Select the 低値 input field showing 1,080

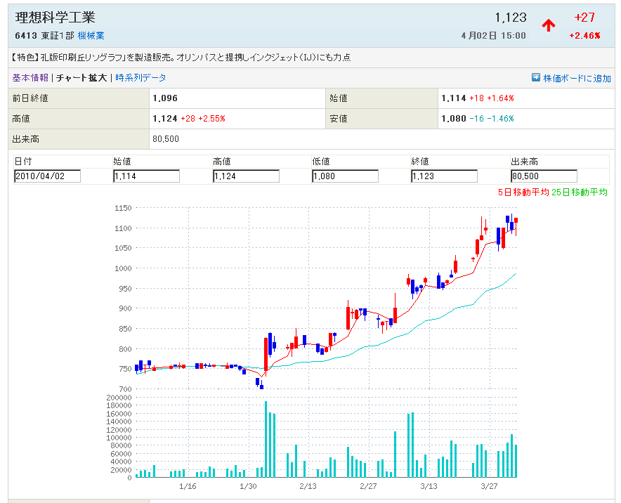click(345, 176)
